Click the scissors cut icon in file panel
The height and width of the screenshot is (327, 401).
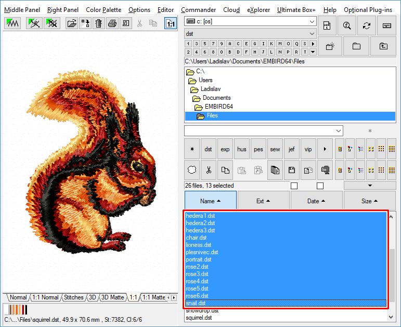pyautogui.click(x=208, y=169)
